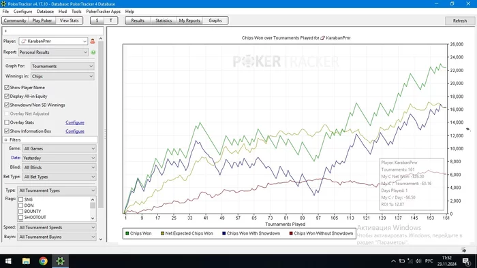This screenshot has height=268, width=477.
Task: Click the Community button
Action: (x=15, y=20)
